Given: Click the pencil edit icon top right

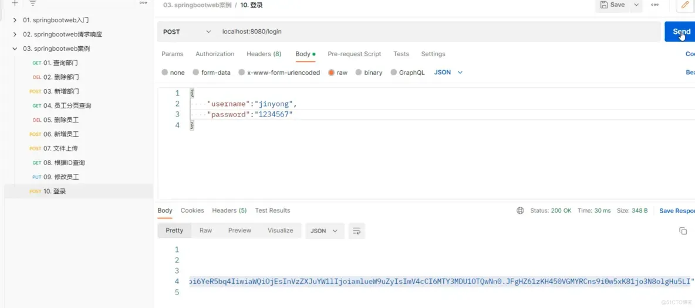Looking at the screenshot, I should [x=685, y=5].
